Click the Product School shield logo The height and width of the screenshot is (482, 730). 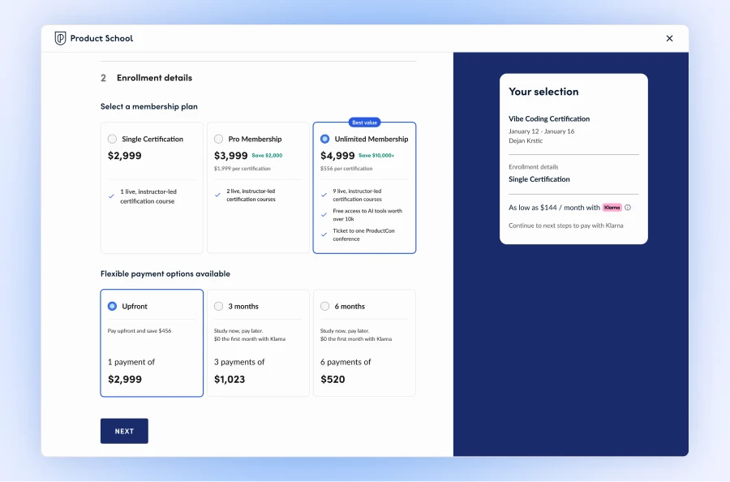pos(61,38)
